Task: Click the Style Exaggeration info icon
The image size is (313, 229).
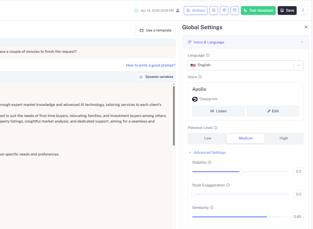Action: pos(228,185)
